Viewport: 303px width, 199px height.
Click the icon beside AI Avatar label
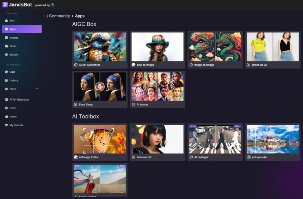(133, 104)
